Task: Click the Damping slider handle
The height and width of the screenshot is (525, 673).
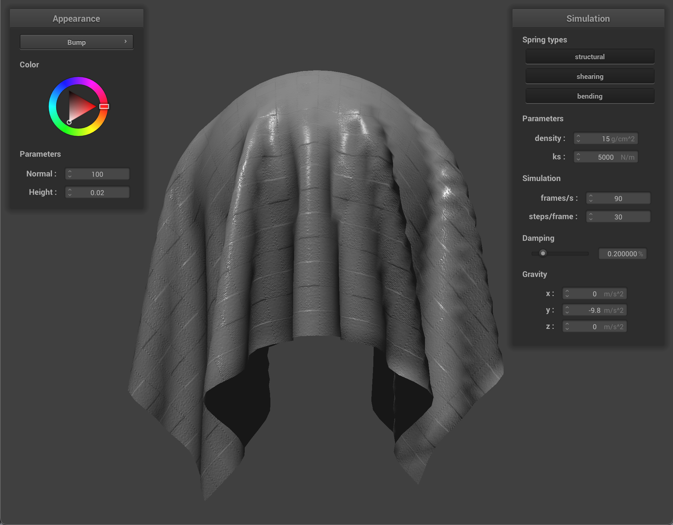Action: (x=543, y=253)
